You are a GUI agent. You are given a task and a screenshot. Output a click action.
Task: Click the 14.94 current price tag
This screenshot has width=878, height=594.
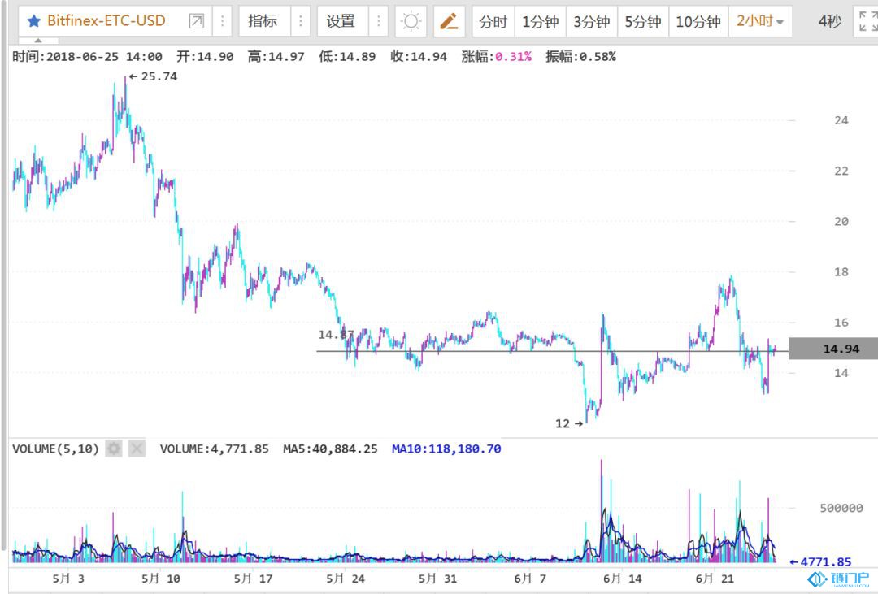833,349
